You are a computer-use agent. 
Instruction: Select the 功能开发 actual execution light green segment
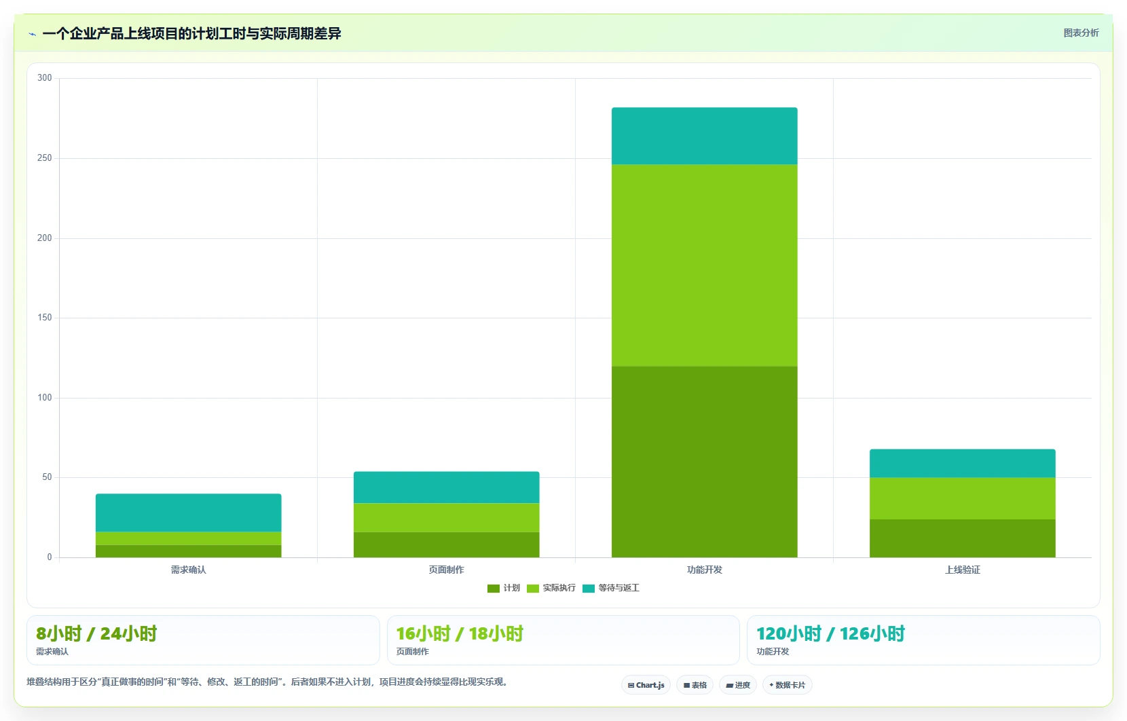(x=705, y=265)
